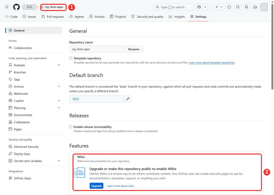The image size is (274, 195).
Task: Click the blue Upgrade button
Action: click(96, 186)
